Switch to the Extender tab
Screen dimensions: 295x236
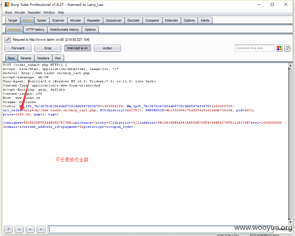(172, 20)
